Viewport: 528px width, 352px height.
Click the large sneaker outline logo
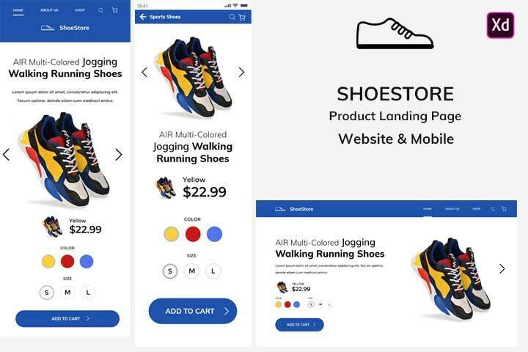395,34
